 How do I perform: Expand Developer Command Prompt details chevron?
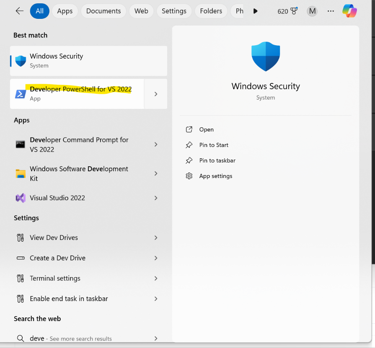click(156, 144)
